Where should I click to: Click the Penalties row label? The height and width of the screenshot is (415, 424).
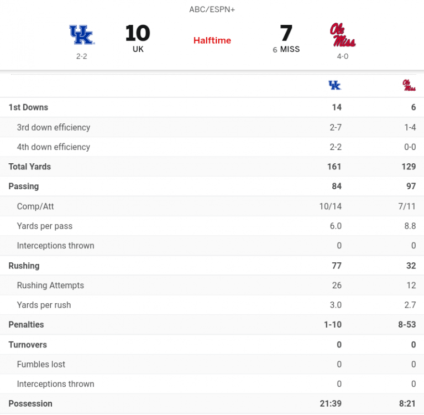click(26, 325)
